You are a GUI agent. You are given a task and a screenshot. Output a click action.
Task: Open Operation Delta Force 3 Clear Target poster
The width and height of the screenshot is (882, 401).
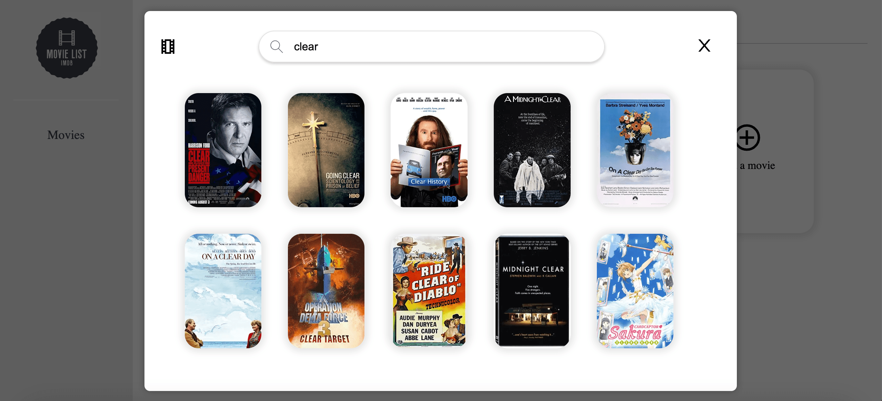(x=326, y=291)
